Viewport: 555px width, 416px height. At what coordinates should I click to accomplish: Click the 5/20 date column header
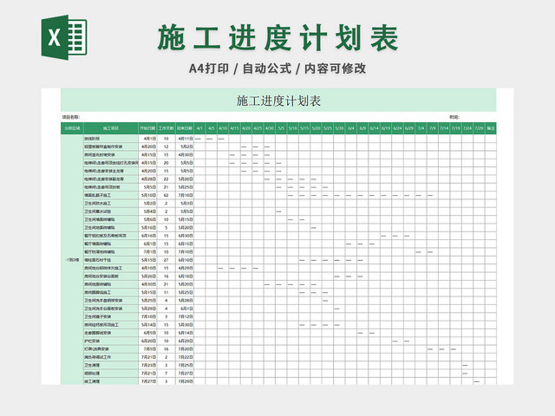click(x=316, y=128)
